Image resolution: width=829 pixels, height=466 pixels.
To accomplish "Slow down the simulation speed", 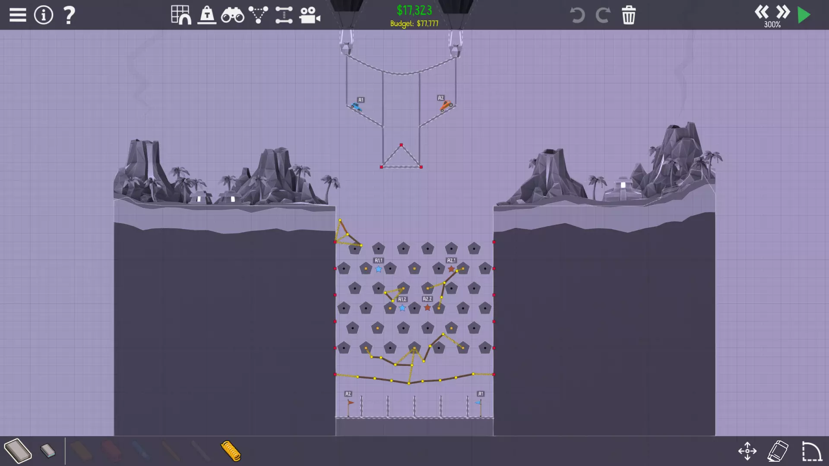I will click(761, 12).
